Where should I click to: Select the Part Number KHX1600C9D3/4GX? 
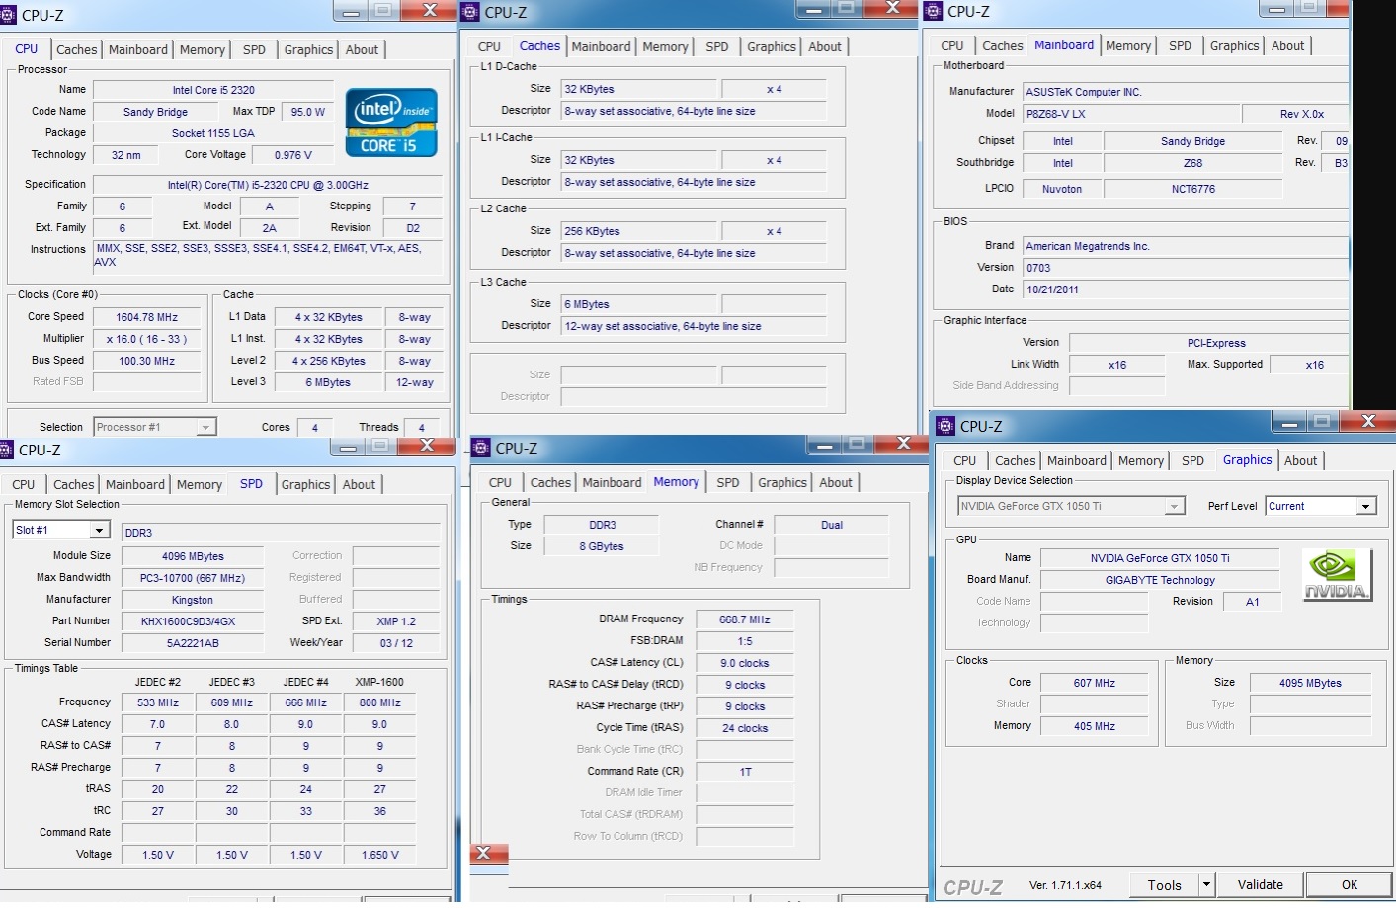coord(193,621)
